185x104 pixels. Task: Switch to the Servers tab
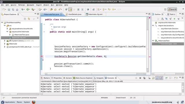point(67,78)
